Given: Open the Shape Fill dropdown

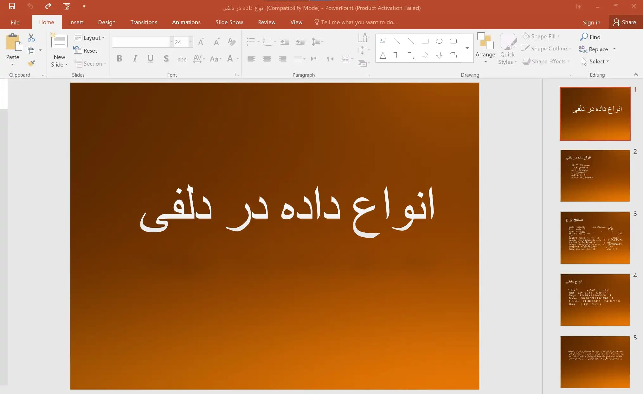Looking at the screenshot, I should (x=541, y=36).
